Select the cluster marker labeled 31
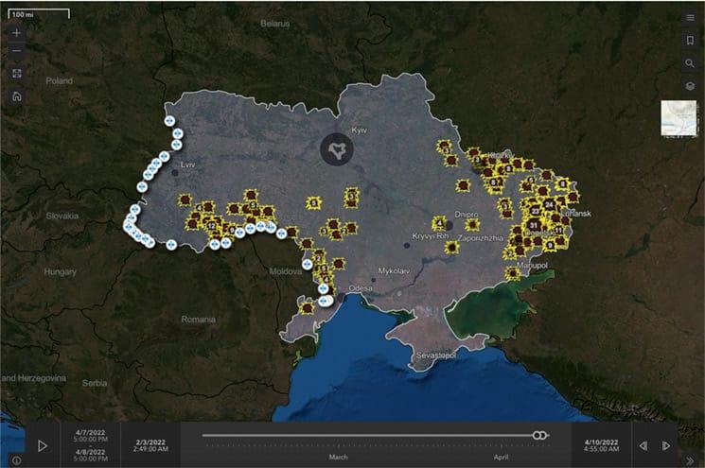The height and width of the screenshot is (468, 705). coord(535,225)
